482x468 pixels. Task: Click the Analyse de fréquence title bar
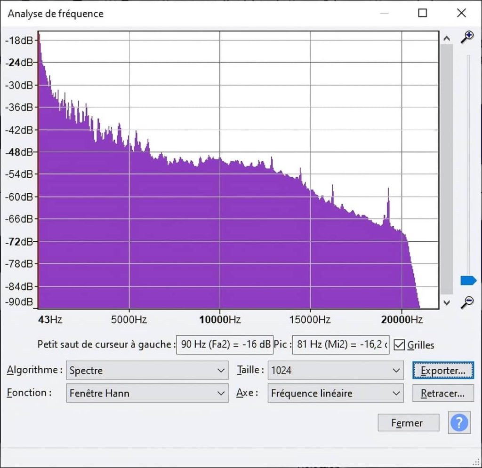tap(56, 14)
